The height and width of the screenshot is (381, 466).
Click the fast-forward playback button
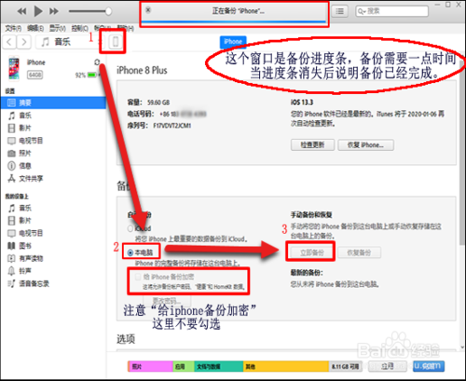click(54, 11)
